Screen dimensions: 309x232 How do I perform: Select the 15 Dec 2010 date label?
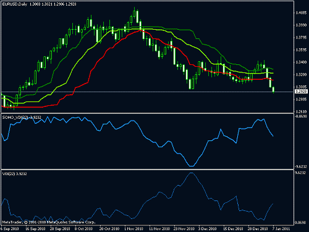click(x=234, y=229)
